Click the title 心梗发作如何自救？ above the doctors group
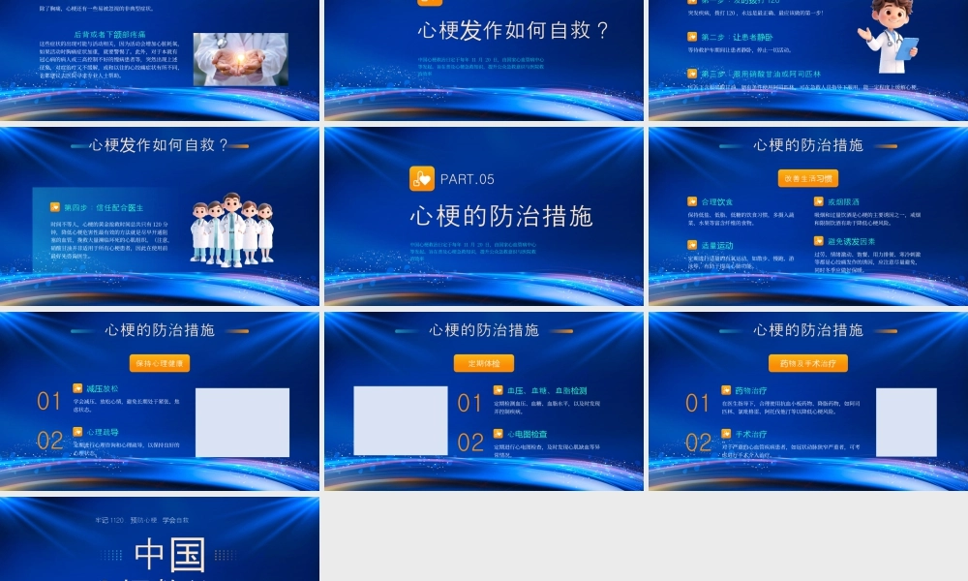The width and height of the screenshot is (968, 581). click(x=160, y=145)
